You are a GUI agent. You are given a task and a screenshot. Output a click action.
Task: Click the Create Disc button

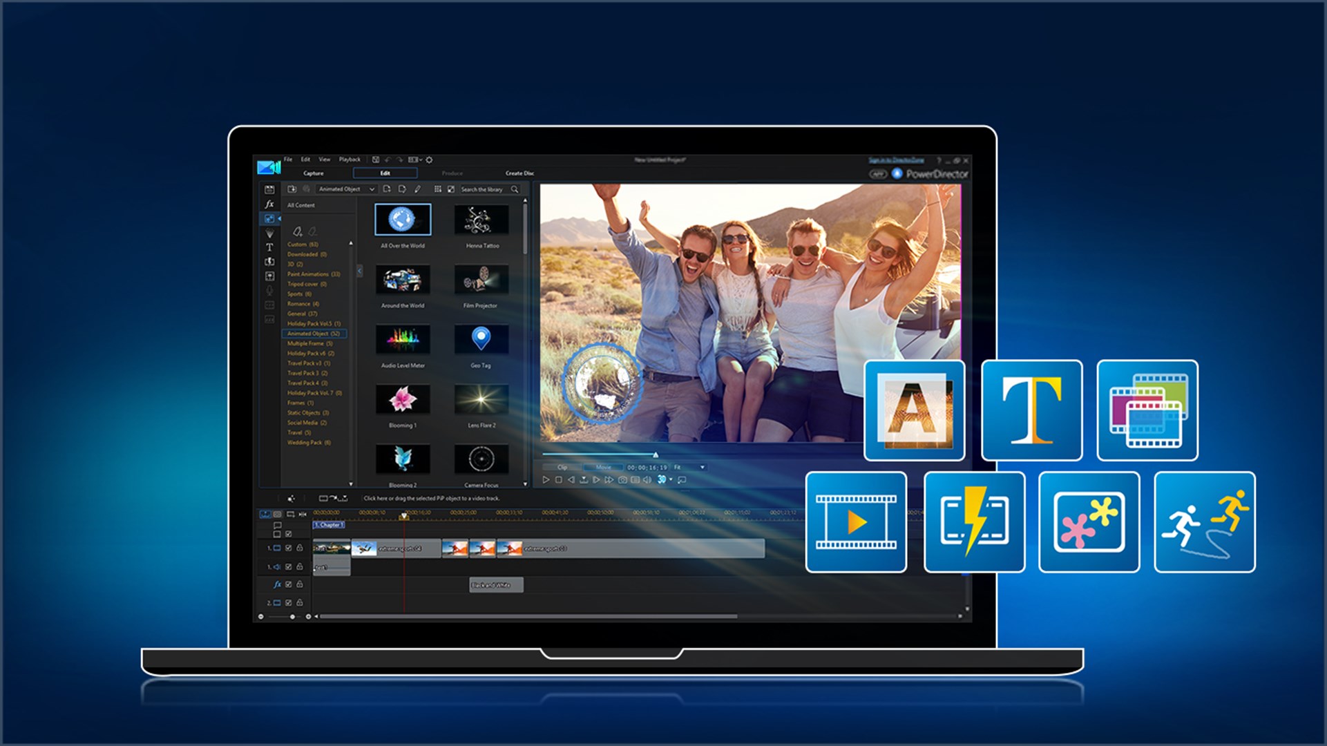click(519, 173)
